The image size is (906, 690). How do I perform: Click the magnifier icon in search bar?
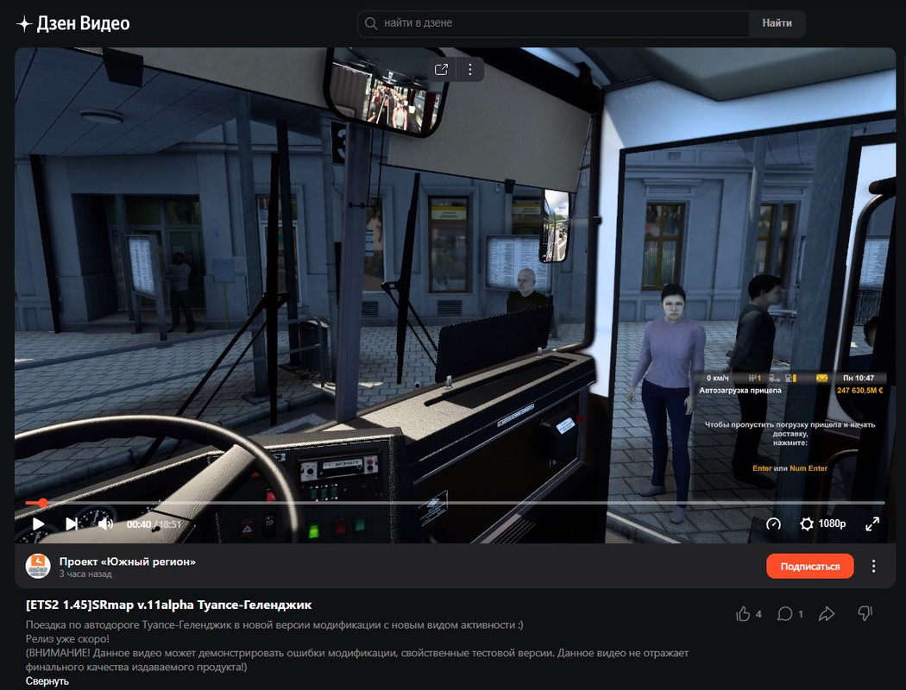pos(371,23)
